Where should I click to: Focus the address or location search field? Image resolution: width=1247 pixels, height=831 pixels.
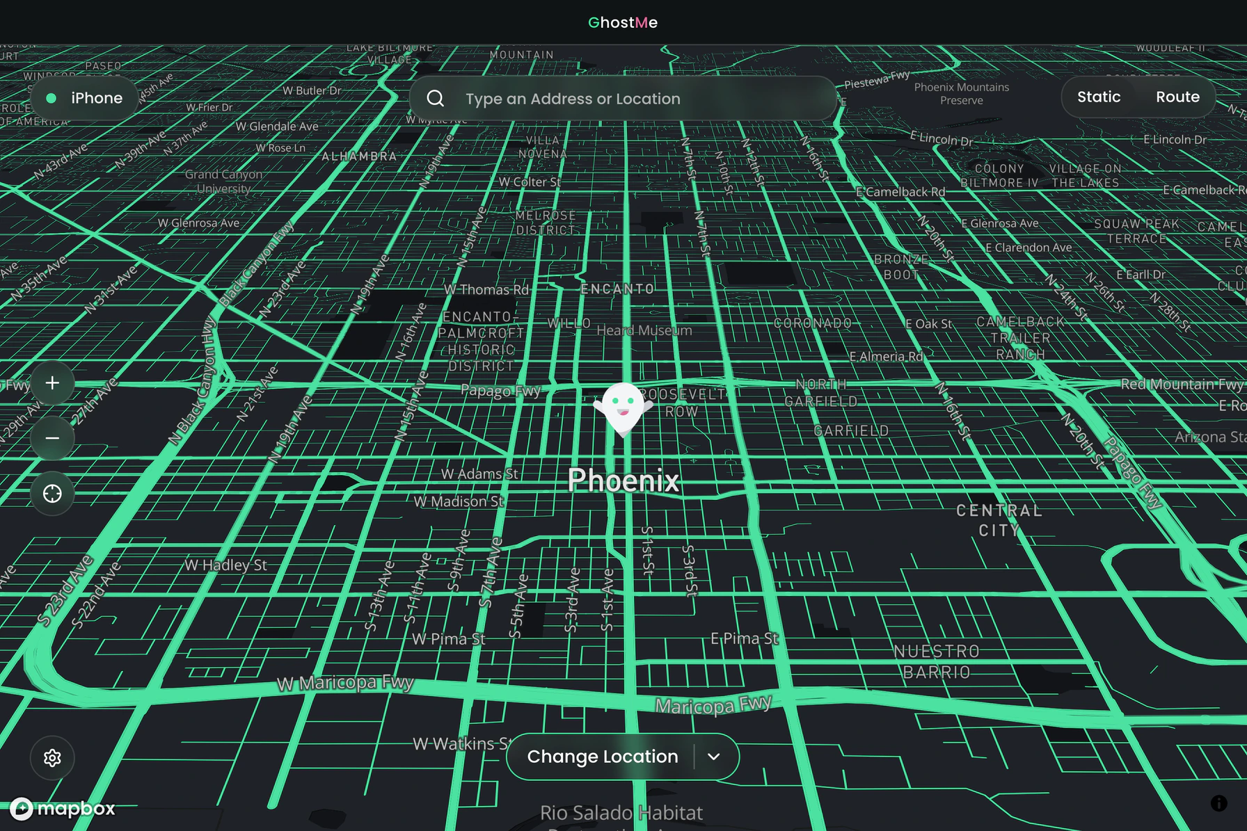[623, 99]
